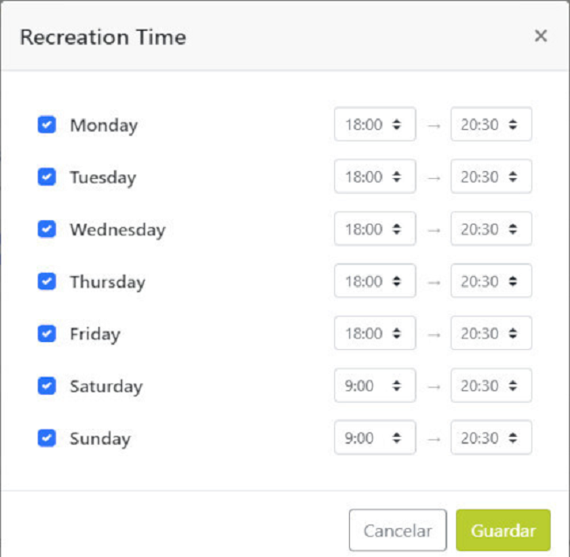
Task: Expand Sunday end time selector
Action: point(491,438)
